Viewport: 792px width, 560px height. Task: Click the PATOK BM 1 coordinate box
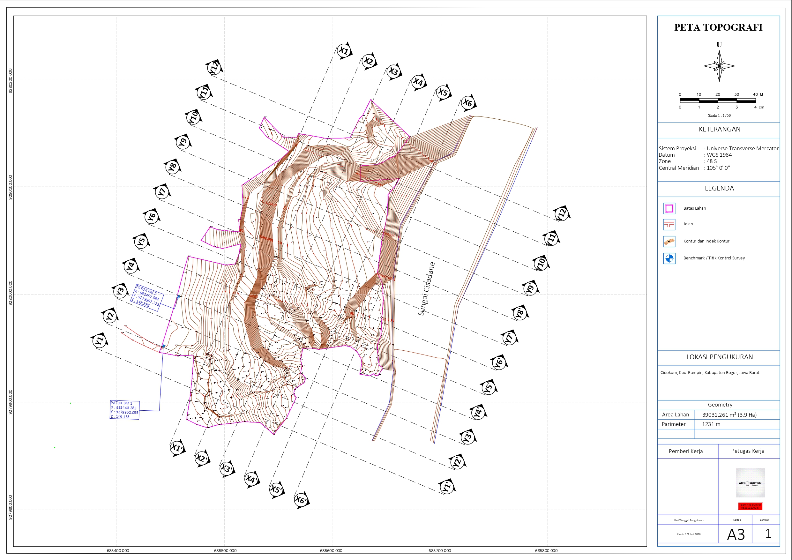tap(124, 410)
